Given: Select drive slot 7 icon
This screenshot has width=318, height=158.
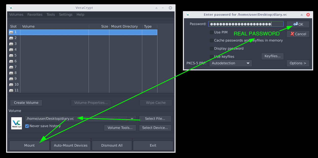Looking at the screenshot, I should 11,67.
